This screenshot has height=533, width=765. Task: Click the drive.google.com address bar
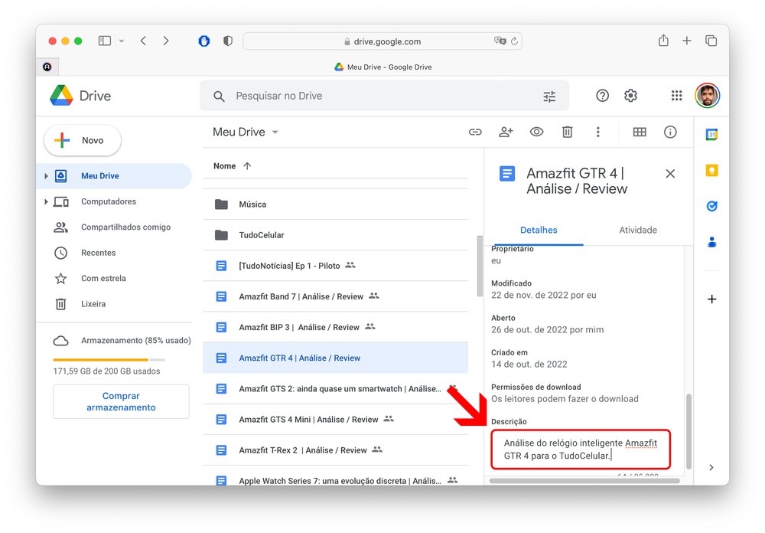point(382,41)
